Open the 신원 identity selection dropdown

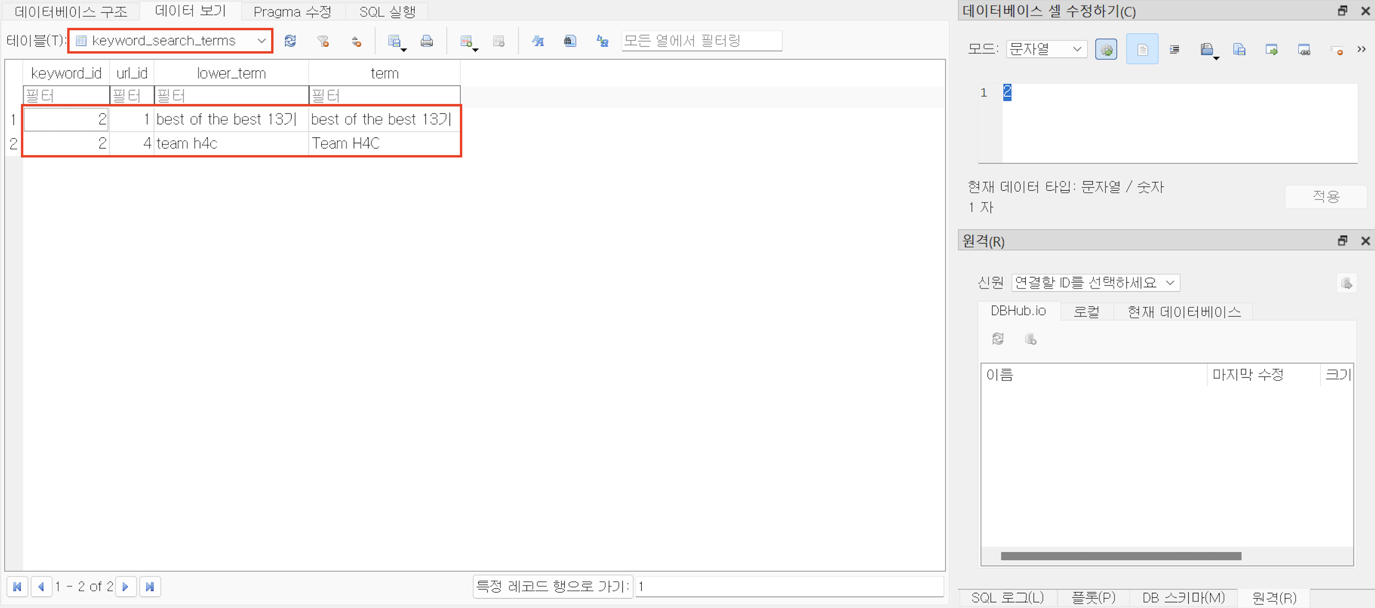(1095, 283)
